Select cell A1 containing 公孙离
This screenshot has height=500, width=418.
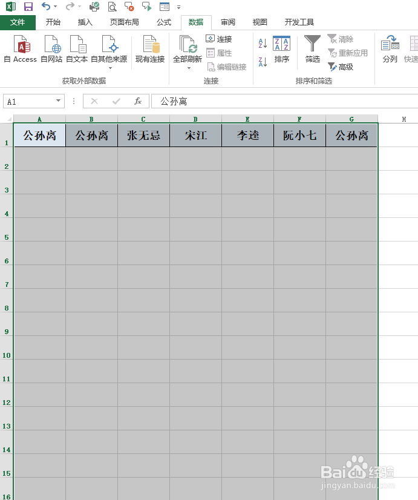(39, 135)
